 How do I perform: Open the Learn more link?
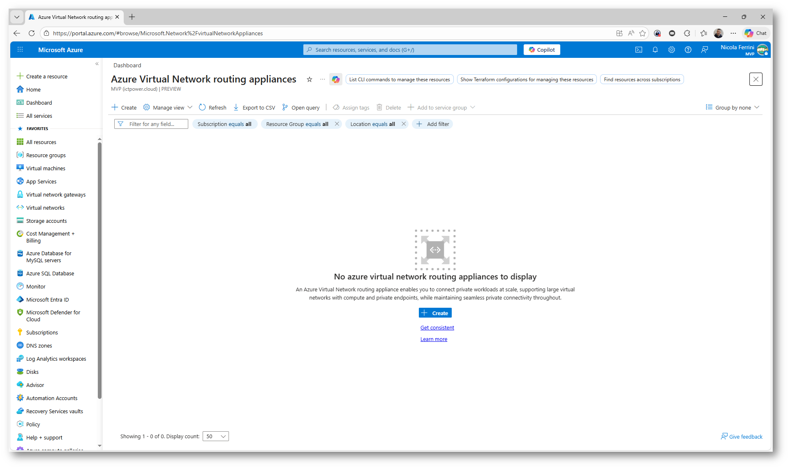pyautogui.click(x=433, y=339)
